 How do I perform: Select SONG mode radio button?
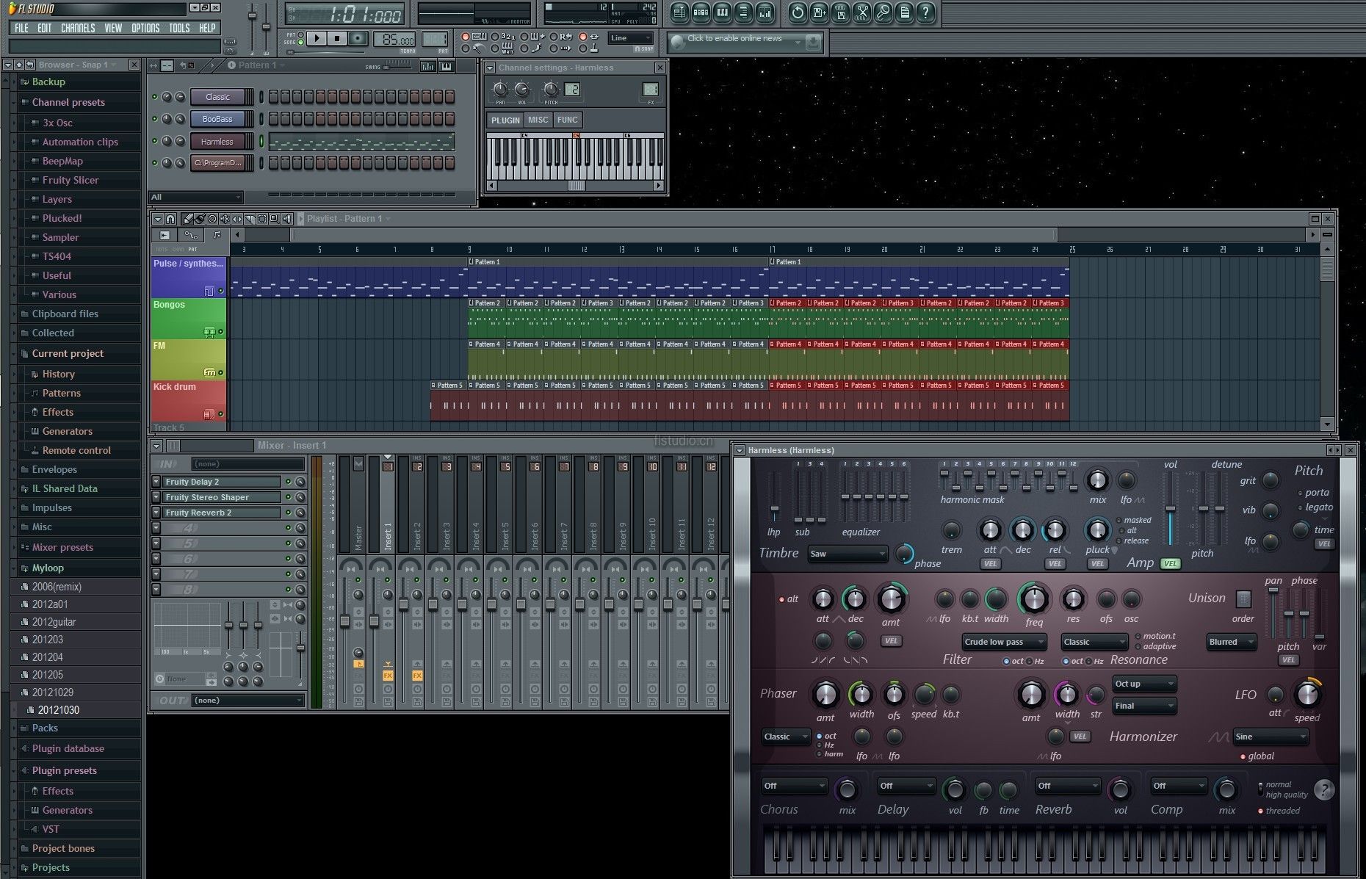[x=301, y=43]
